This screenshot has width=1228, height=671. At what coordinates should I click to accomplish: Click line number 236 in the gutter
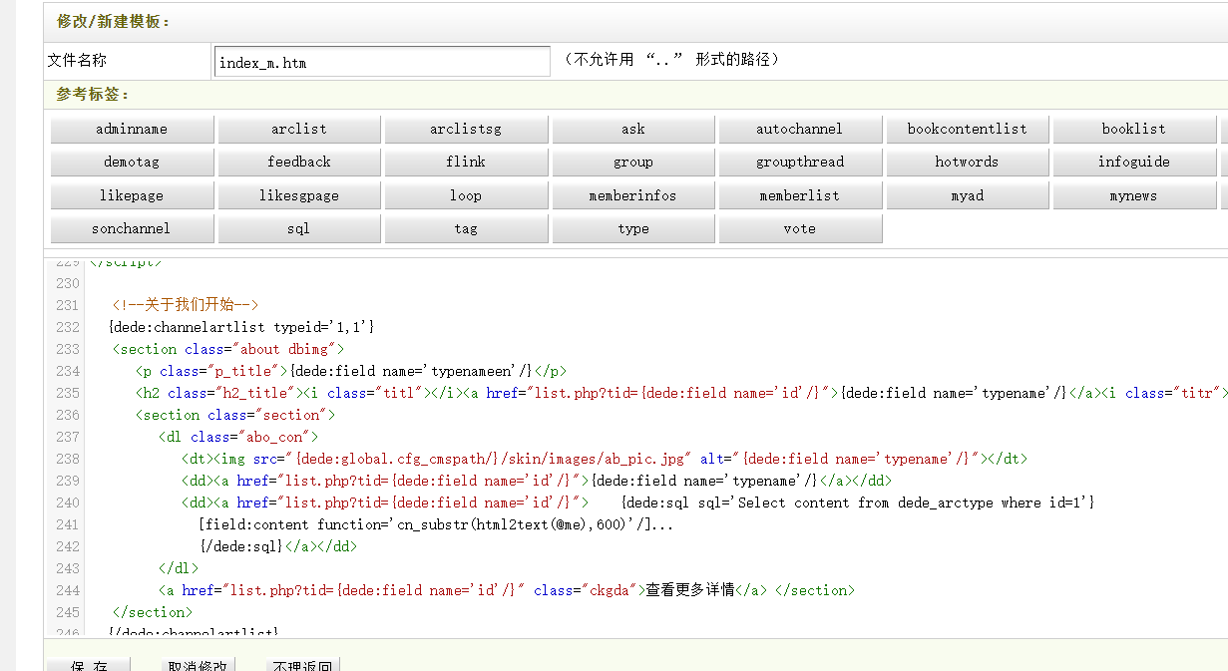coord(67,415)
